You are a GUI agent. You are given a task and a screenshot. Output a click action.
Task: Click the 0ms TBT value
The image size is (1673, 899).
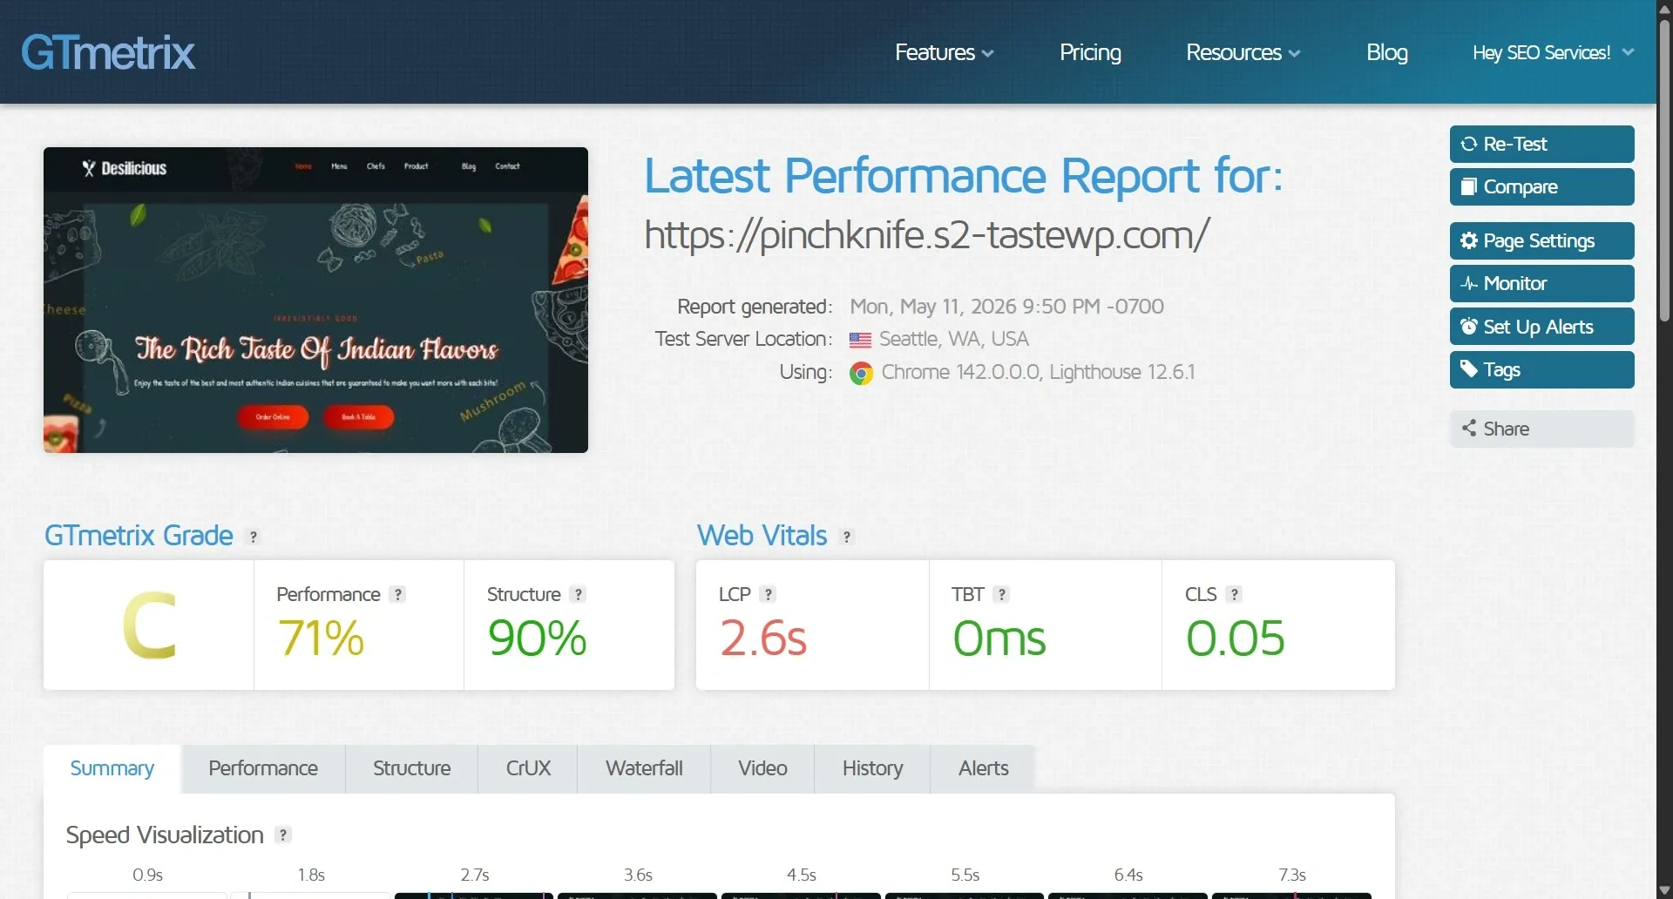[x=999, y=638]
